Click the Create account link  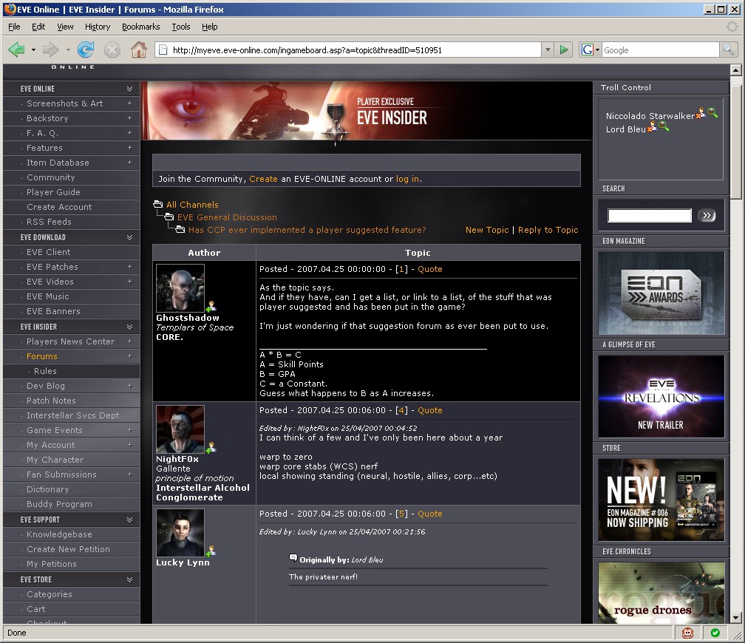263,179
